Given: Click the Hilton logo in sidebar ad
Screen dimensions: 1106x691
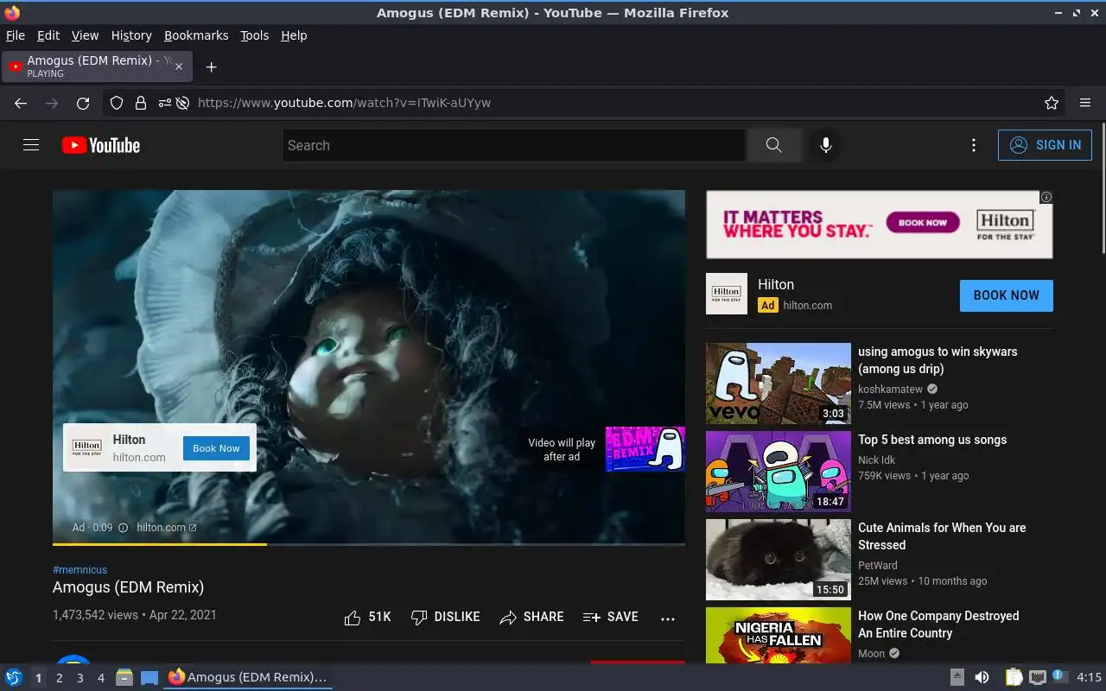Looking at the screenshot, I should point(727,294).
